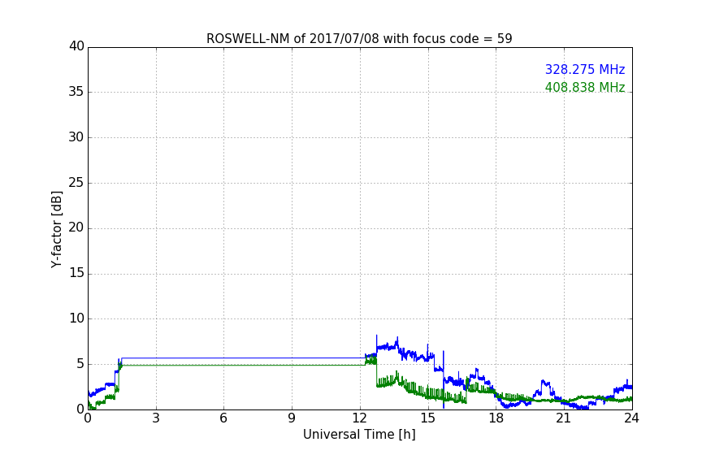The image size is (702, 468).
Task: Click the Universal Time [h] axis label
Action: [359, 435]
